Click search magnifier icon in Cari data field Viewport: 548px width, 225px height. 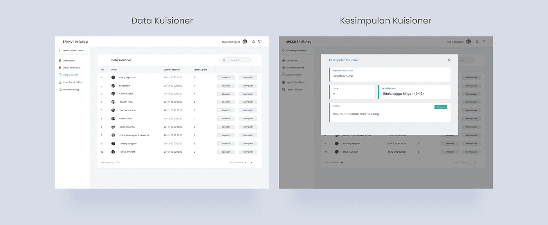(224, 60)
